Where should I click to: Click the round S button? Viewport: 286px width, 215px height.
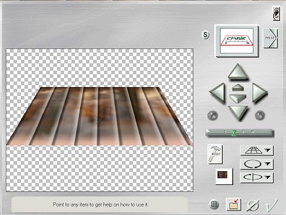(206, 35)
